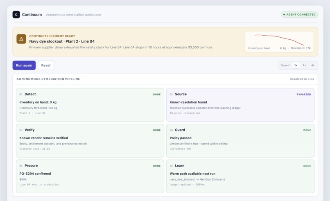The height and width of the screenshot is (201, 330).
Task: Click 'Line 04 kept in production' text
Action: point(39,185)
